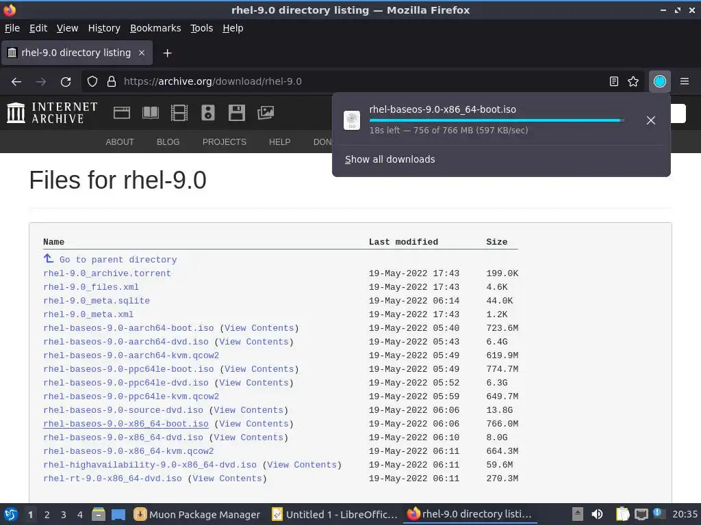
Task: Open the BLOG nav link
Action: click(168, 142)
